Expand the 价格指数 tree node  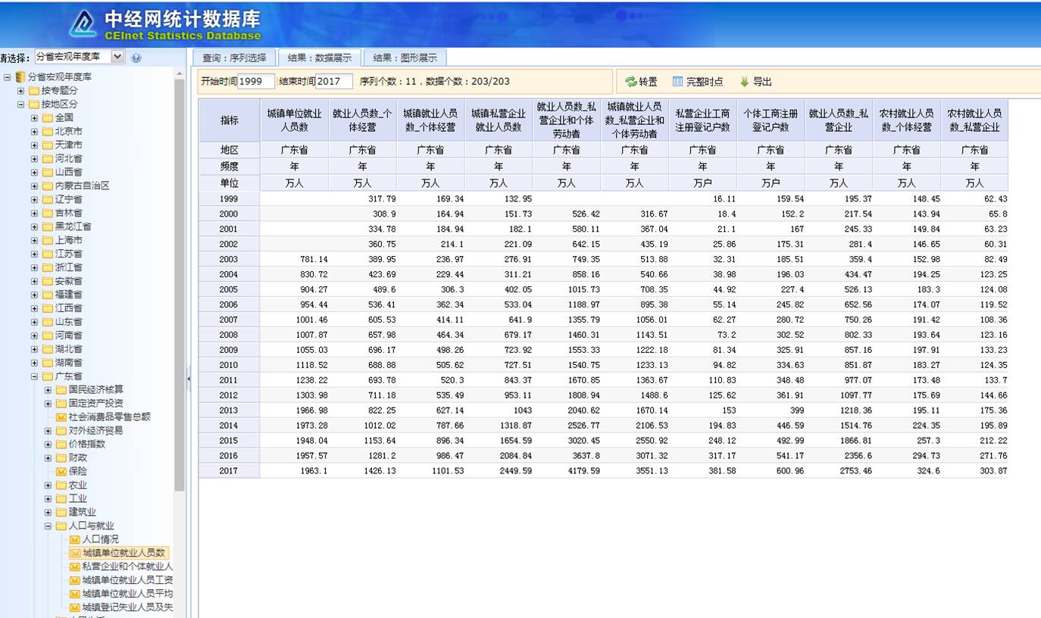click(48, 445)
